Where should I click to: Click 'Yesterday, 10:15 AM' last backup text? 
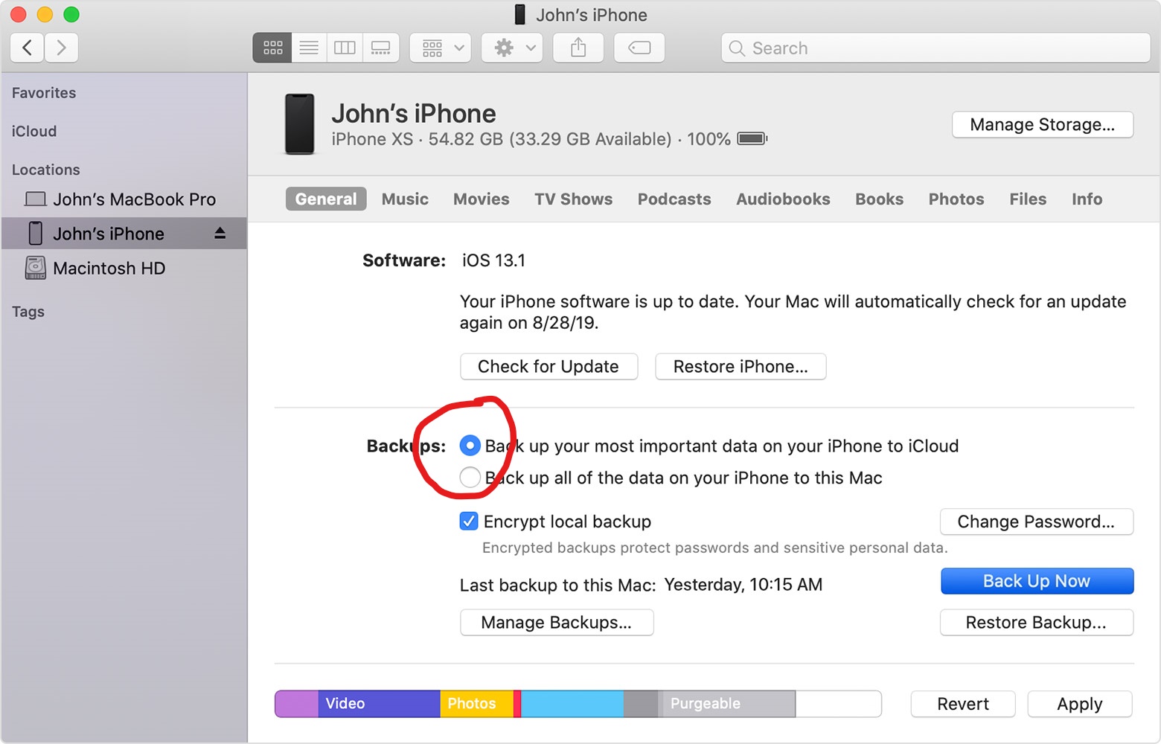pyautogui.click(x=743, y=585)
